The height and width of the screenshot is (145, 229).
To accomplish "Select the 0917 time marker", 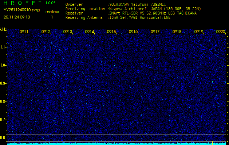I will 155,32.
